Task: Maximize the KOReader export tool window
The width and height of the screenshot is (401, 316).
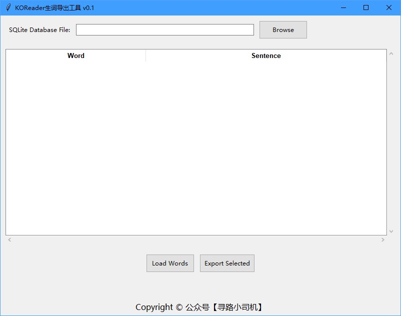Action: [x=366, y=7]
